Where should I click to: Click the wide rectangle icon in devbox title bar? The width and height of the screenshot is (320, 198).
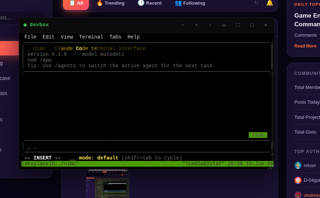224,25
